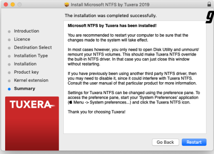Screen dimensions: 214x154
Task: Click the Tuxera logo banner
Action: pyautogui.click(x=32, y=124)
